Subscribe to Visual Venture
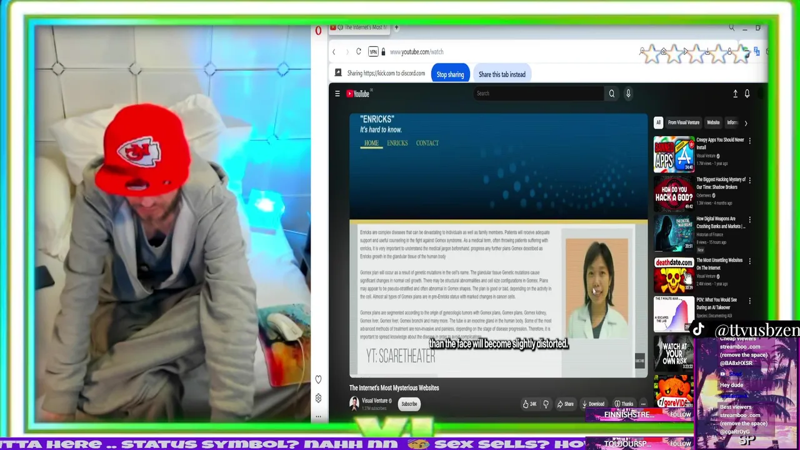This screenshot has height=450, width=800. tap(409, 404)
